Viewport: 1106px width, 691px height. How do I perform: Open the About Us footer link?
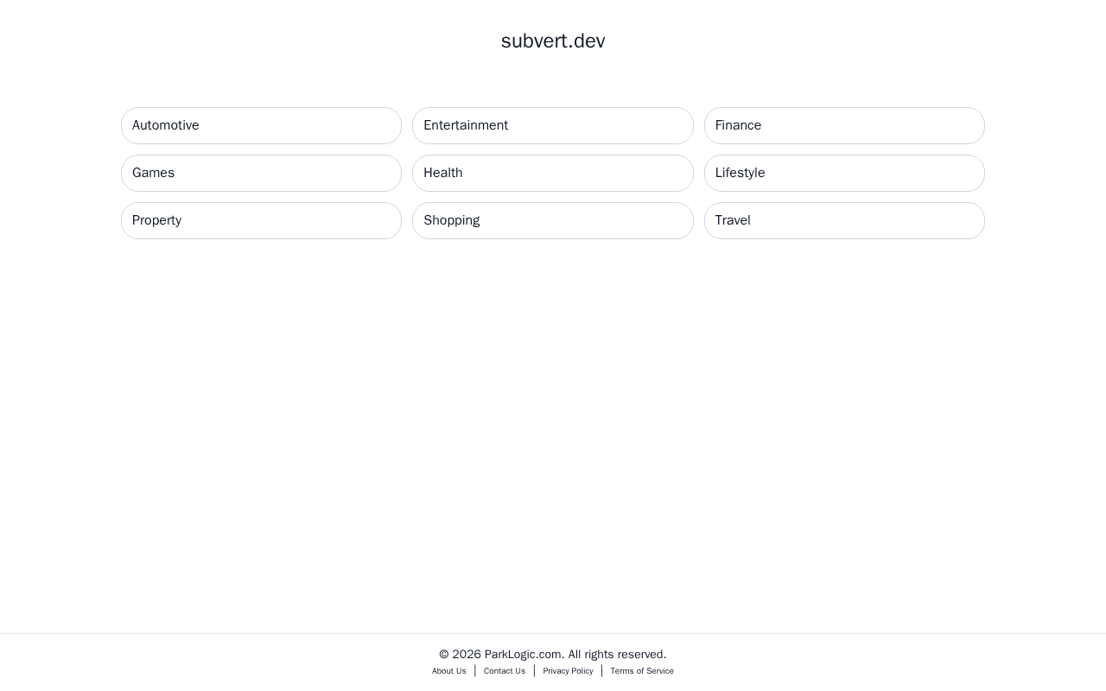(x=449, y=671)
